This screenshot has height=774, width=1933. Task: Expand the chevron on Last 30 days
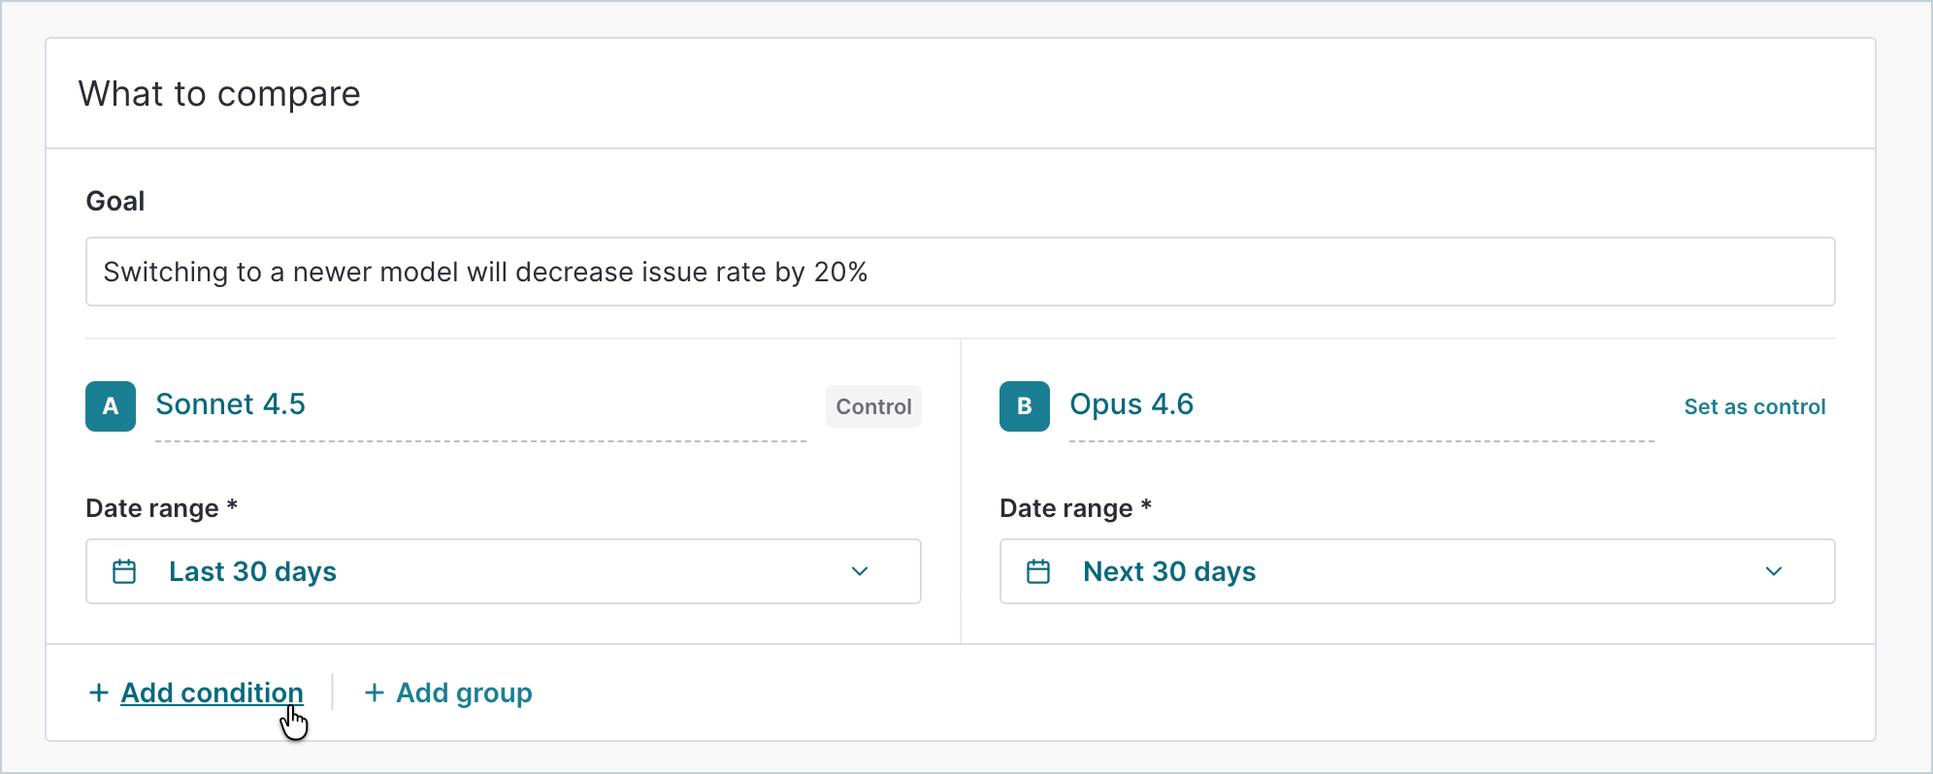pos(860,571)
